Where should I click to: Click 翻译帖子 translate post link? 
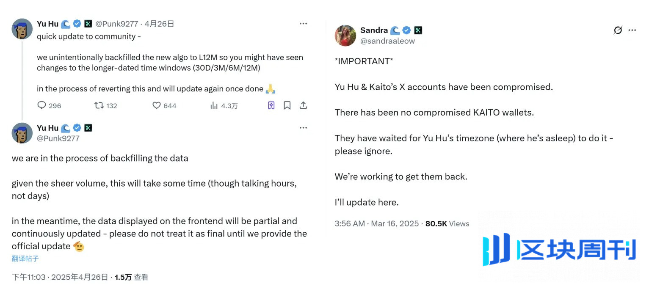coord(25,258)
